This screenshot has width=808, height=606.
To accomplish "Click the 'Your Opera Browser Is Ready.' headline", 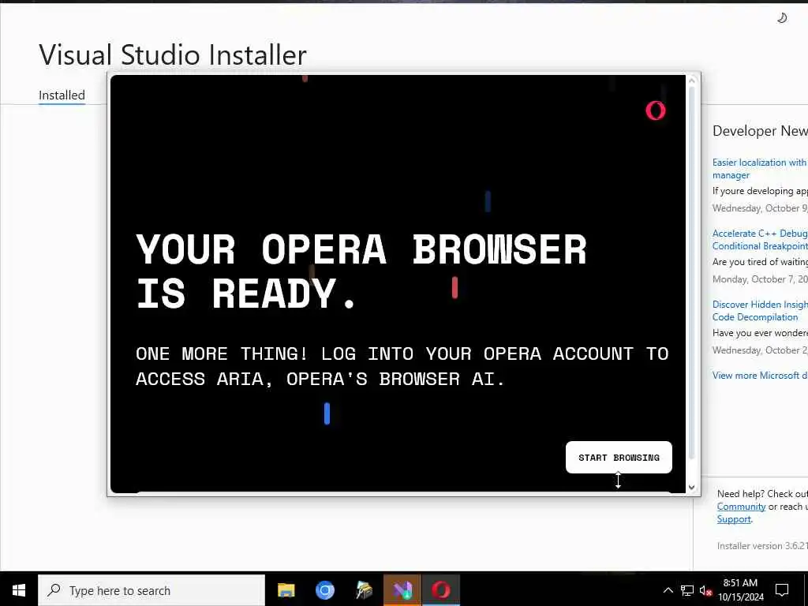I will (361, 271).
